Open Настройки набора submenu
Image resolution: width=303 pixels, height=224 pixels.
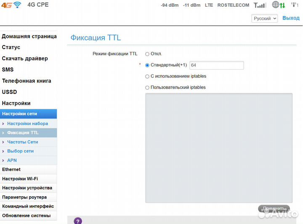pos(28,124)
